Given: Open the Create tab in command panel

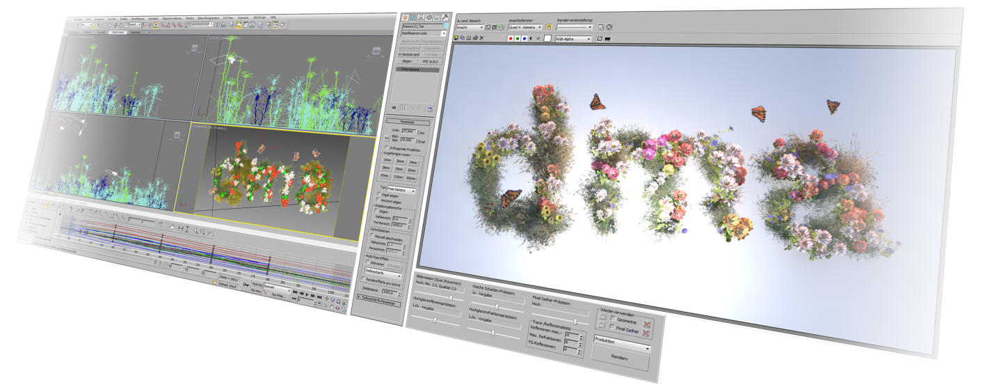Looking at the screenshot, I should click(x=406, y=17).
